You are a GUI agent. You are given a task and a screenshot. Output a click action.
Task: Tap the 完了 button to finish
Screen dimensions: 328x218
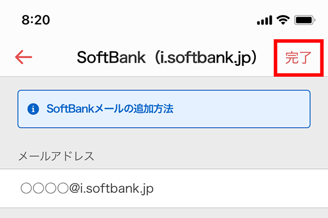[x=298, y=58]
